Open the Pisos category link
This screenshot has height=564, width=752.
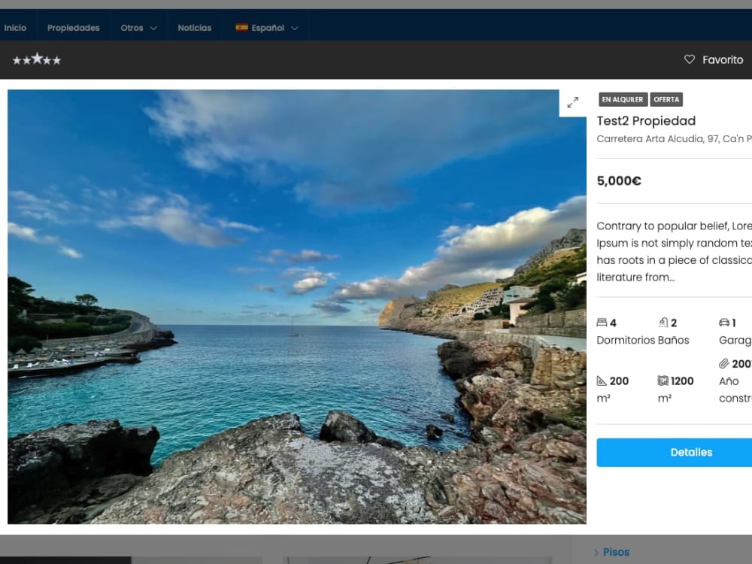(616, 552)
